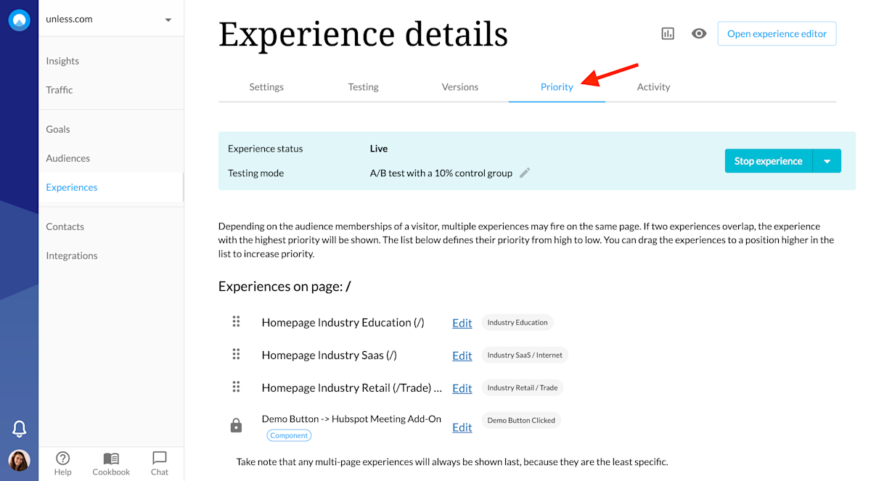Switch to the Versions tab
Screen dimensions: 871x481
tap(460, 87)
